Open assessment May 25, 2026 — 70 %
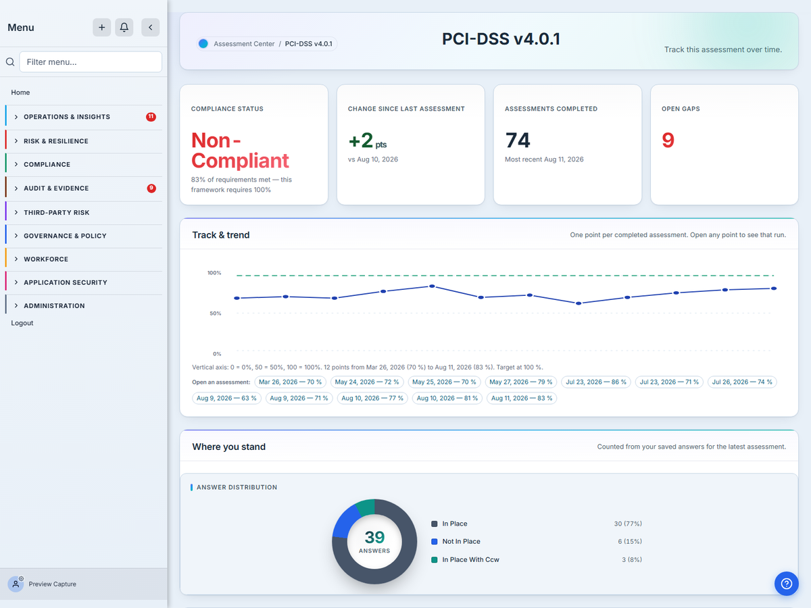 pos(444,382)
